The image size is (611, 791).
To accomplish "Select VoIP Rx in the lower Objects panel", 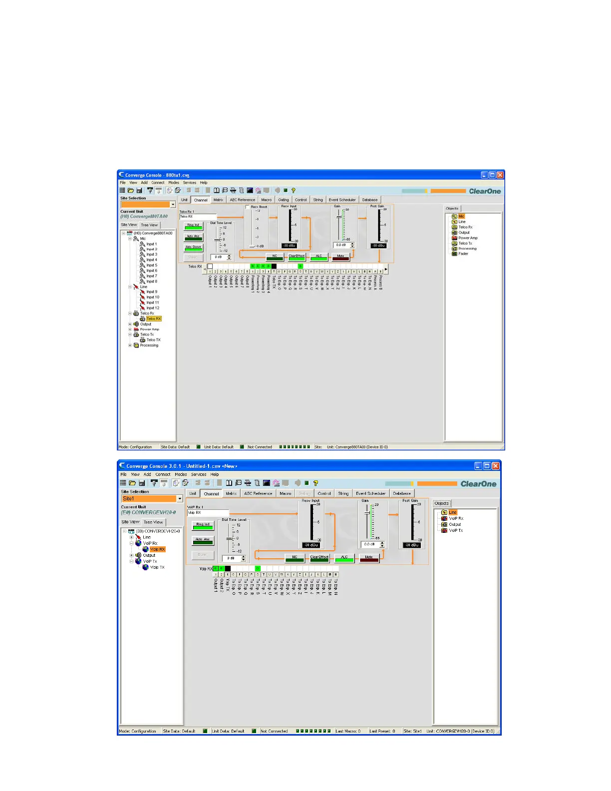I will pyautogui.click(x=456, y=518).
